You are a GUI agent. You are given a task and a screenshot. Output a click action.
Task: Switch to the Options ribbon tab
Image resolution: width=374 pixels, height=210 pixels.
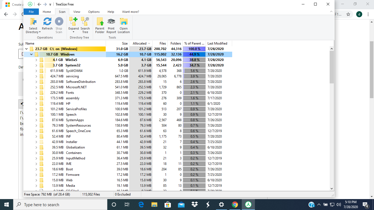click(94, 12)
